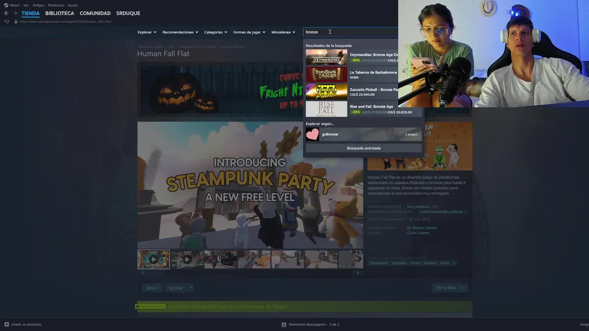Play the Steampunk Party main video
This screenshot has width=589, height=331.
click(x=250, y=185)
